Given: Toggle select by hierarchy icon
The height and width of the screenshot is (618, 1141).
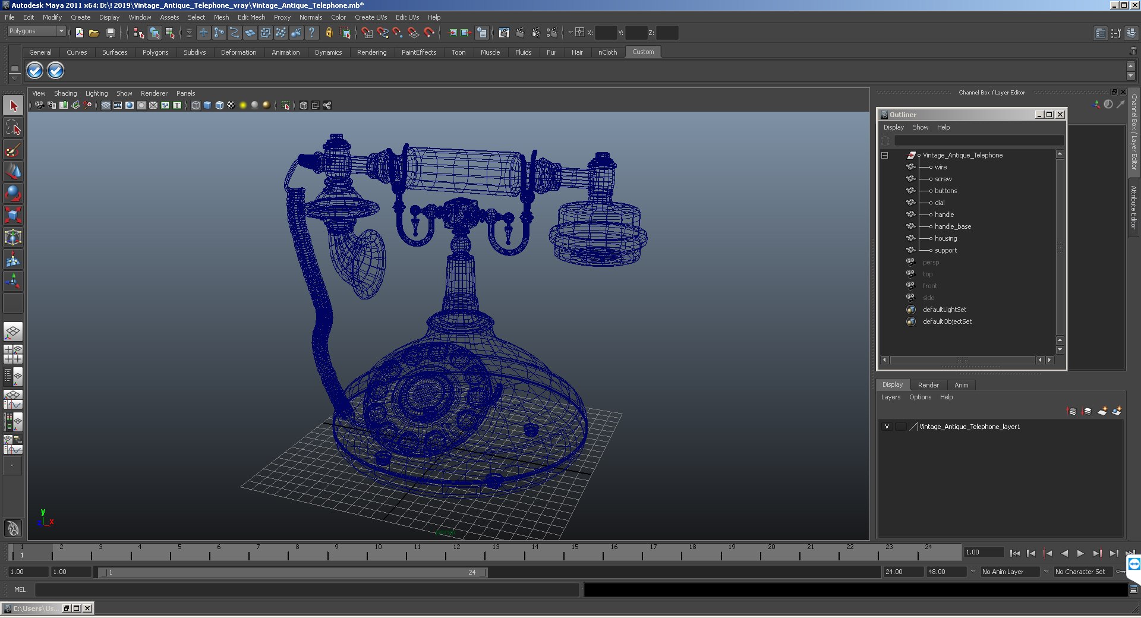Looking at the screenshot, I should [139, 33].
